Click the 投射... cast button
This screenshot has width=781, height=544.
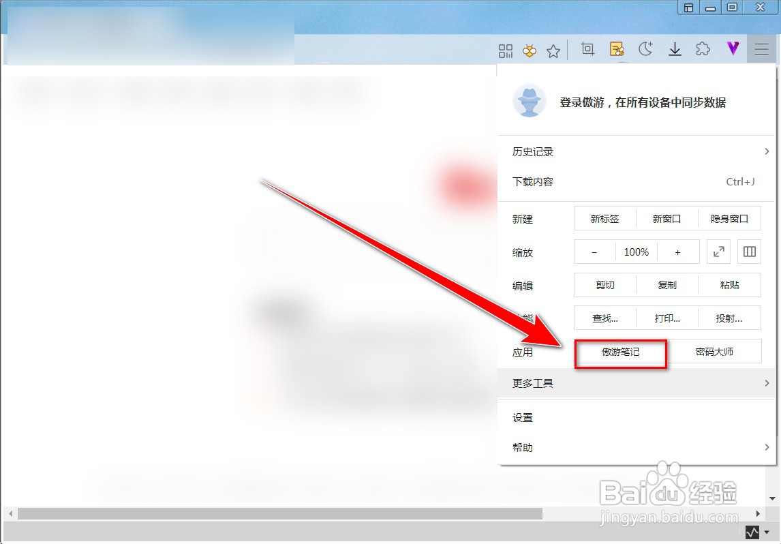point(730,318)
